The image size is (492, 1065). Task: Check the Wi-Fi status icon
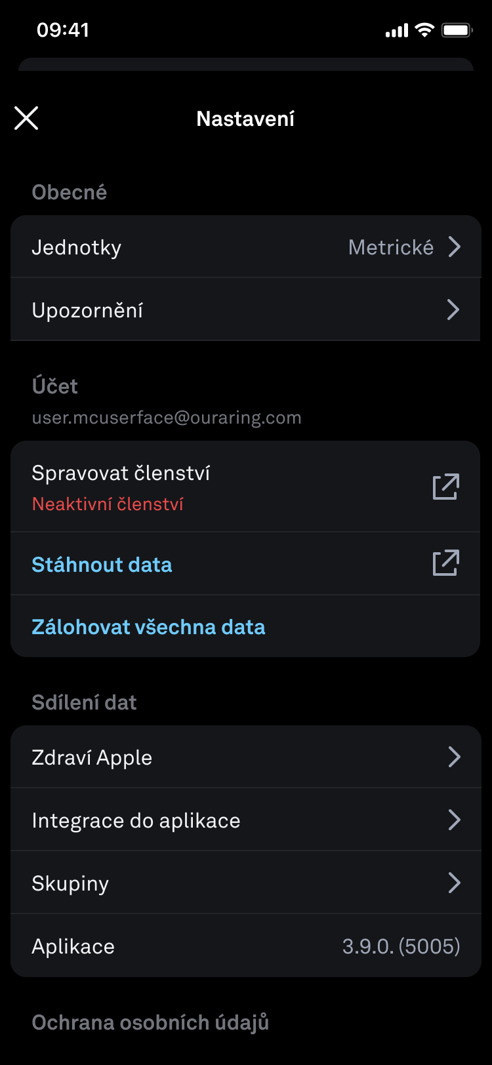[425, 30]
